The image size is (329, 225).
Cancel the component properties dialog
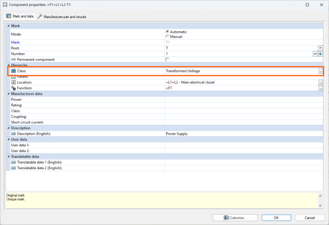coord(310,218)
